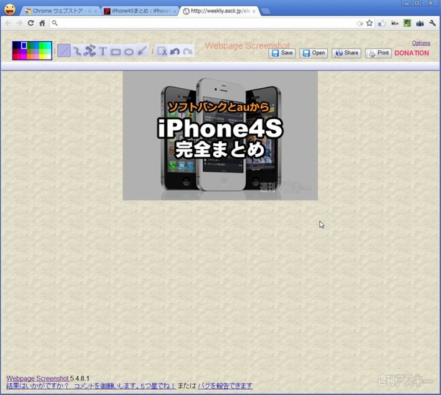Select the spray paint tool
Image resolution: width=441 pixels, height=395 pixels.
pos(90,51)
